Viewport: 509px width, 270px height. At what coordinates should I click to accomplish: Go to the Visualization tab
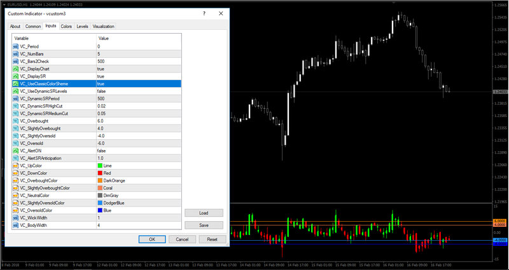[x=103, y=27]
